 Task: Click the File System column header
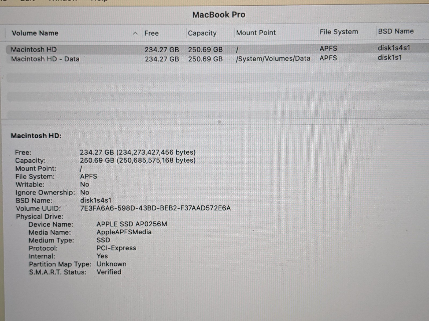pos(339,32)
